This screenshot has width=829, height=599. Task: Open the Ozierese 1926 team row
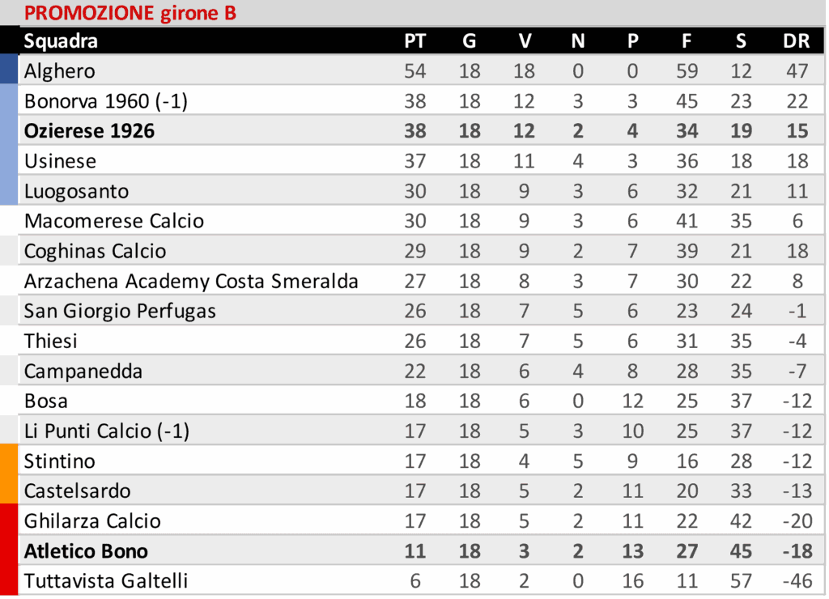point(89,131)
